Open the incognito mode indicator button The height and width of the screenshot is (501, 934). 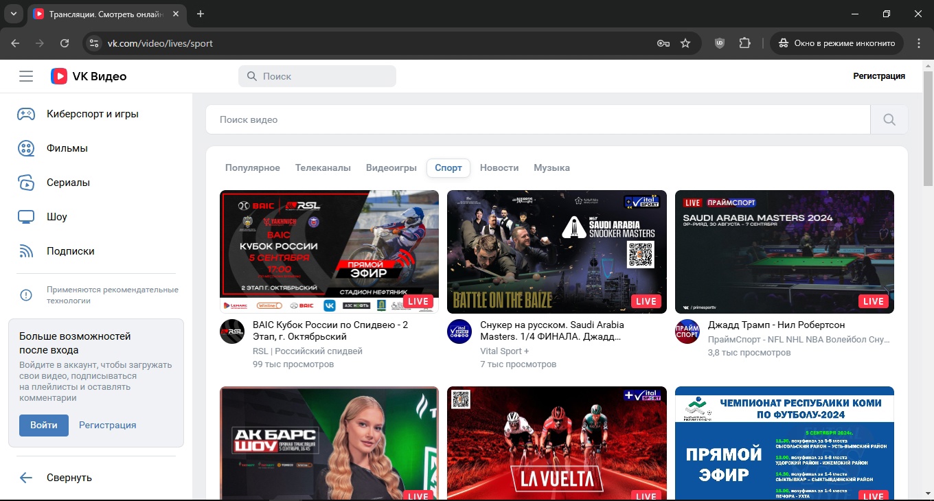pos(837,43)
